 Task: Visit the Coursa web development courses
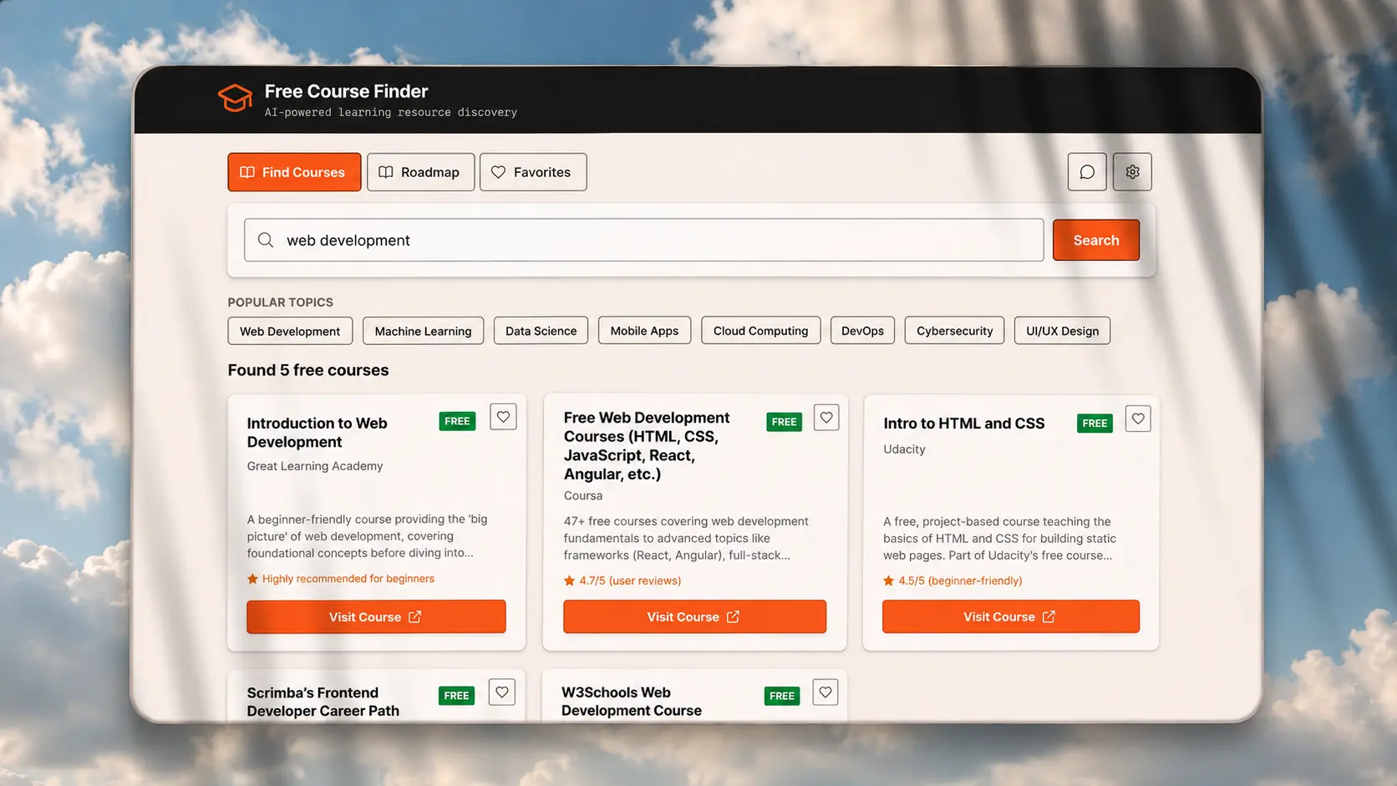pos(694,616)
